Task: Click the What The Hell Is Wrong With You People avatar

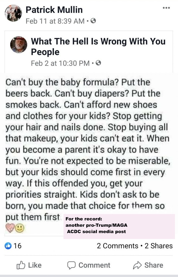Action: click(19, 44)
